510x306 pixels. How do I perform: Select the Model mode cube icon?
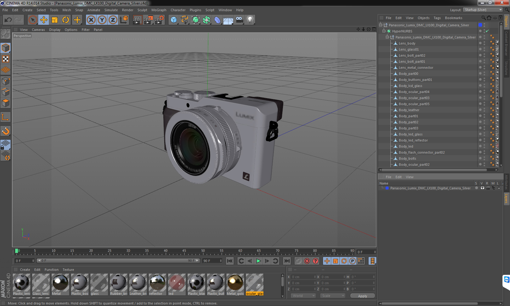pyautogui.click(x=5, y=48)
